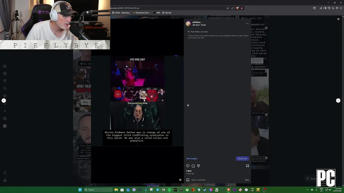This screenshot has height=193, width=344.
Task: Go to the next post arrow
Action: (338, 101)
